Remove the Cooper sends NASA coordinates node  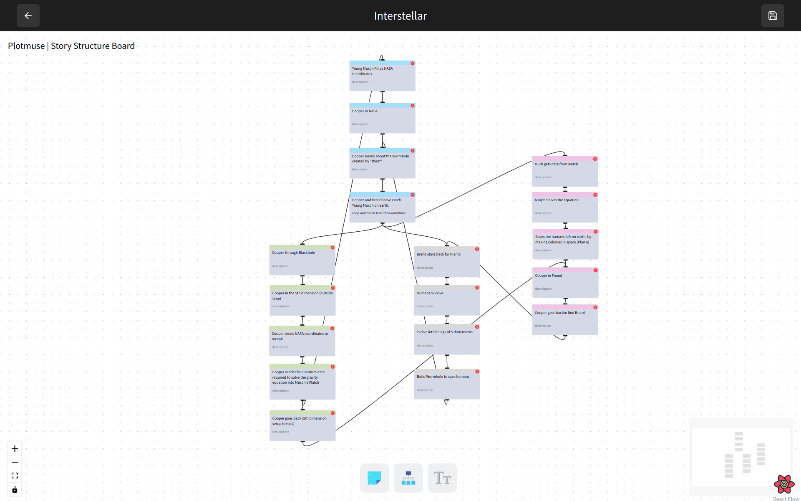(x=332, y=328)
